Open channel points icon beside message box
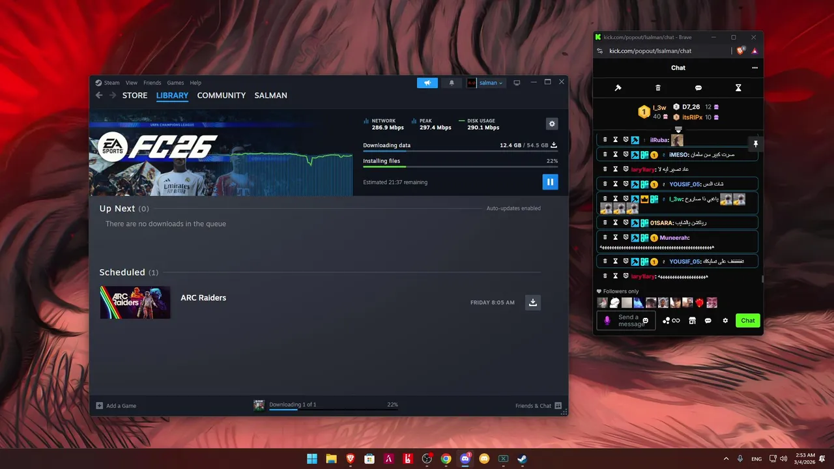Screen dimensions: 834x469 coord(671,320)
